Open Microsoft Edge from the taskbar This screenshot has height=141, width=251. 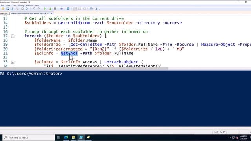[66, 137]
